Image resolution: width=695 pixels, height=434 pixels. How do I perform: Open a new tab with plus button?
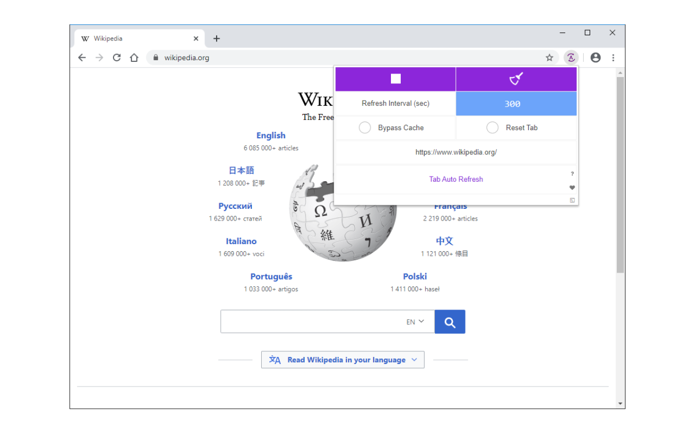[217, 39]
